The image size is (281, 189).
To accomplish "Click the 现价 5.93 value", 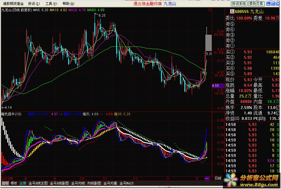I will pyautogui.click(x=248, y=80).
